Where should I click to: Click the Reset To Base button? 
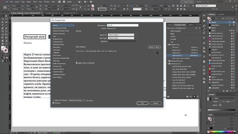point(154,47)
